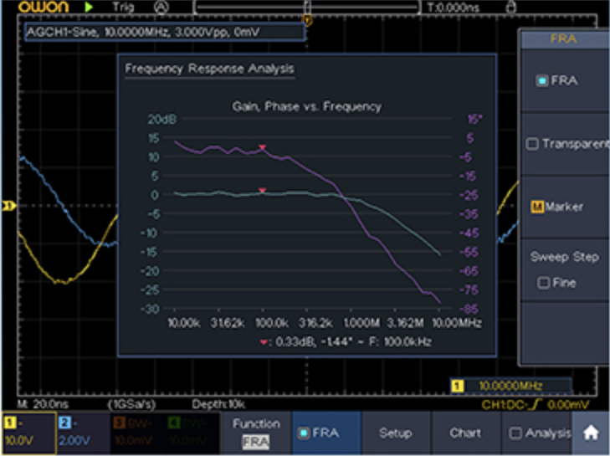
Task: Click the Gain, Phase vs. Frequency chart title
Action: pos(306,106)
